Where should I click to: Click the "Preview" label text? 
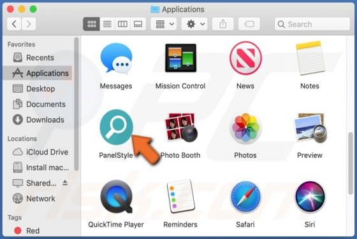pos(310,155)
